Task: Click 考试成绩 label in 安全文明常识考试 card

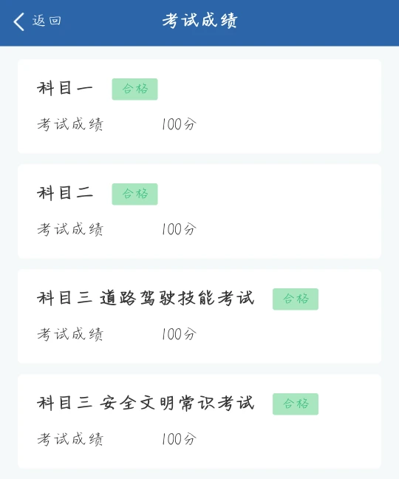Action: 70,439
